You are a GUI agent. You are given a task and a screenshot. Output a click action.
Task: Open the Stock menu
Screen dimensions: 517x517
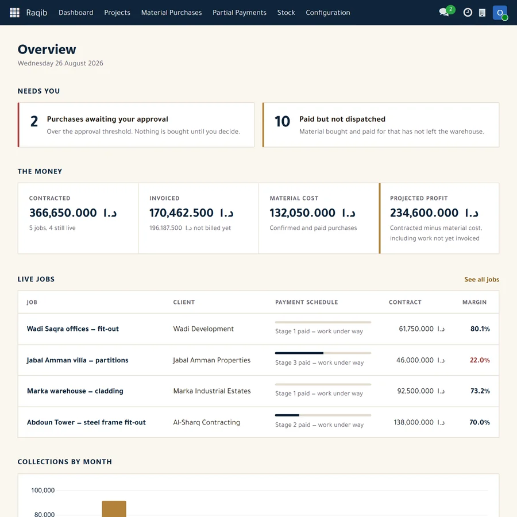286,13
